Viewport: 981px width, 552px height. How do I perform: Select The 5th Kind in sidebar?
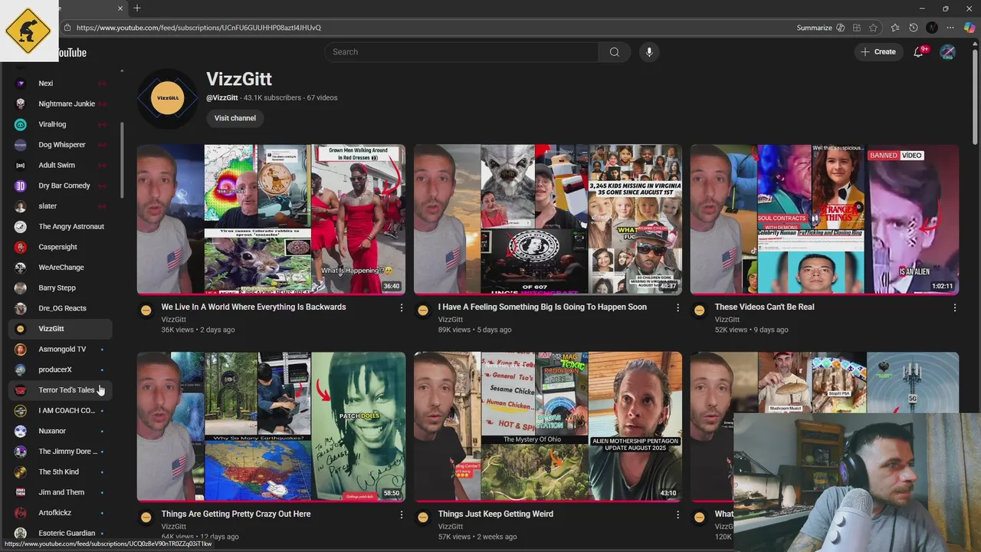60,472
